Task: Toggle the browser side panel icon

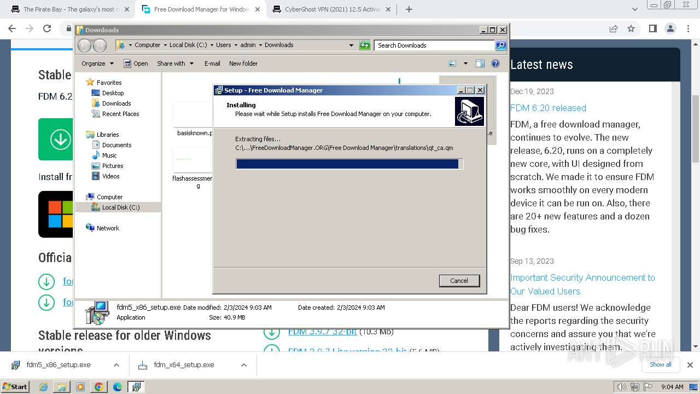Action: [652, 28]
